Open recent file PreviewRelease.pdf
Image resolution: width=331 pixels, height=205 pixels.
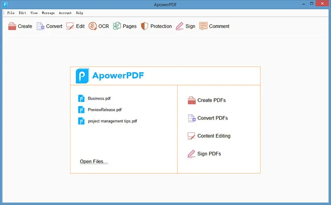click(x=105, y=110)
